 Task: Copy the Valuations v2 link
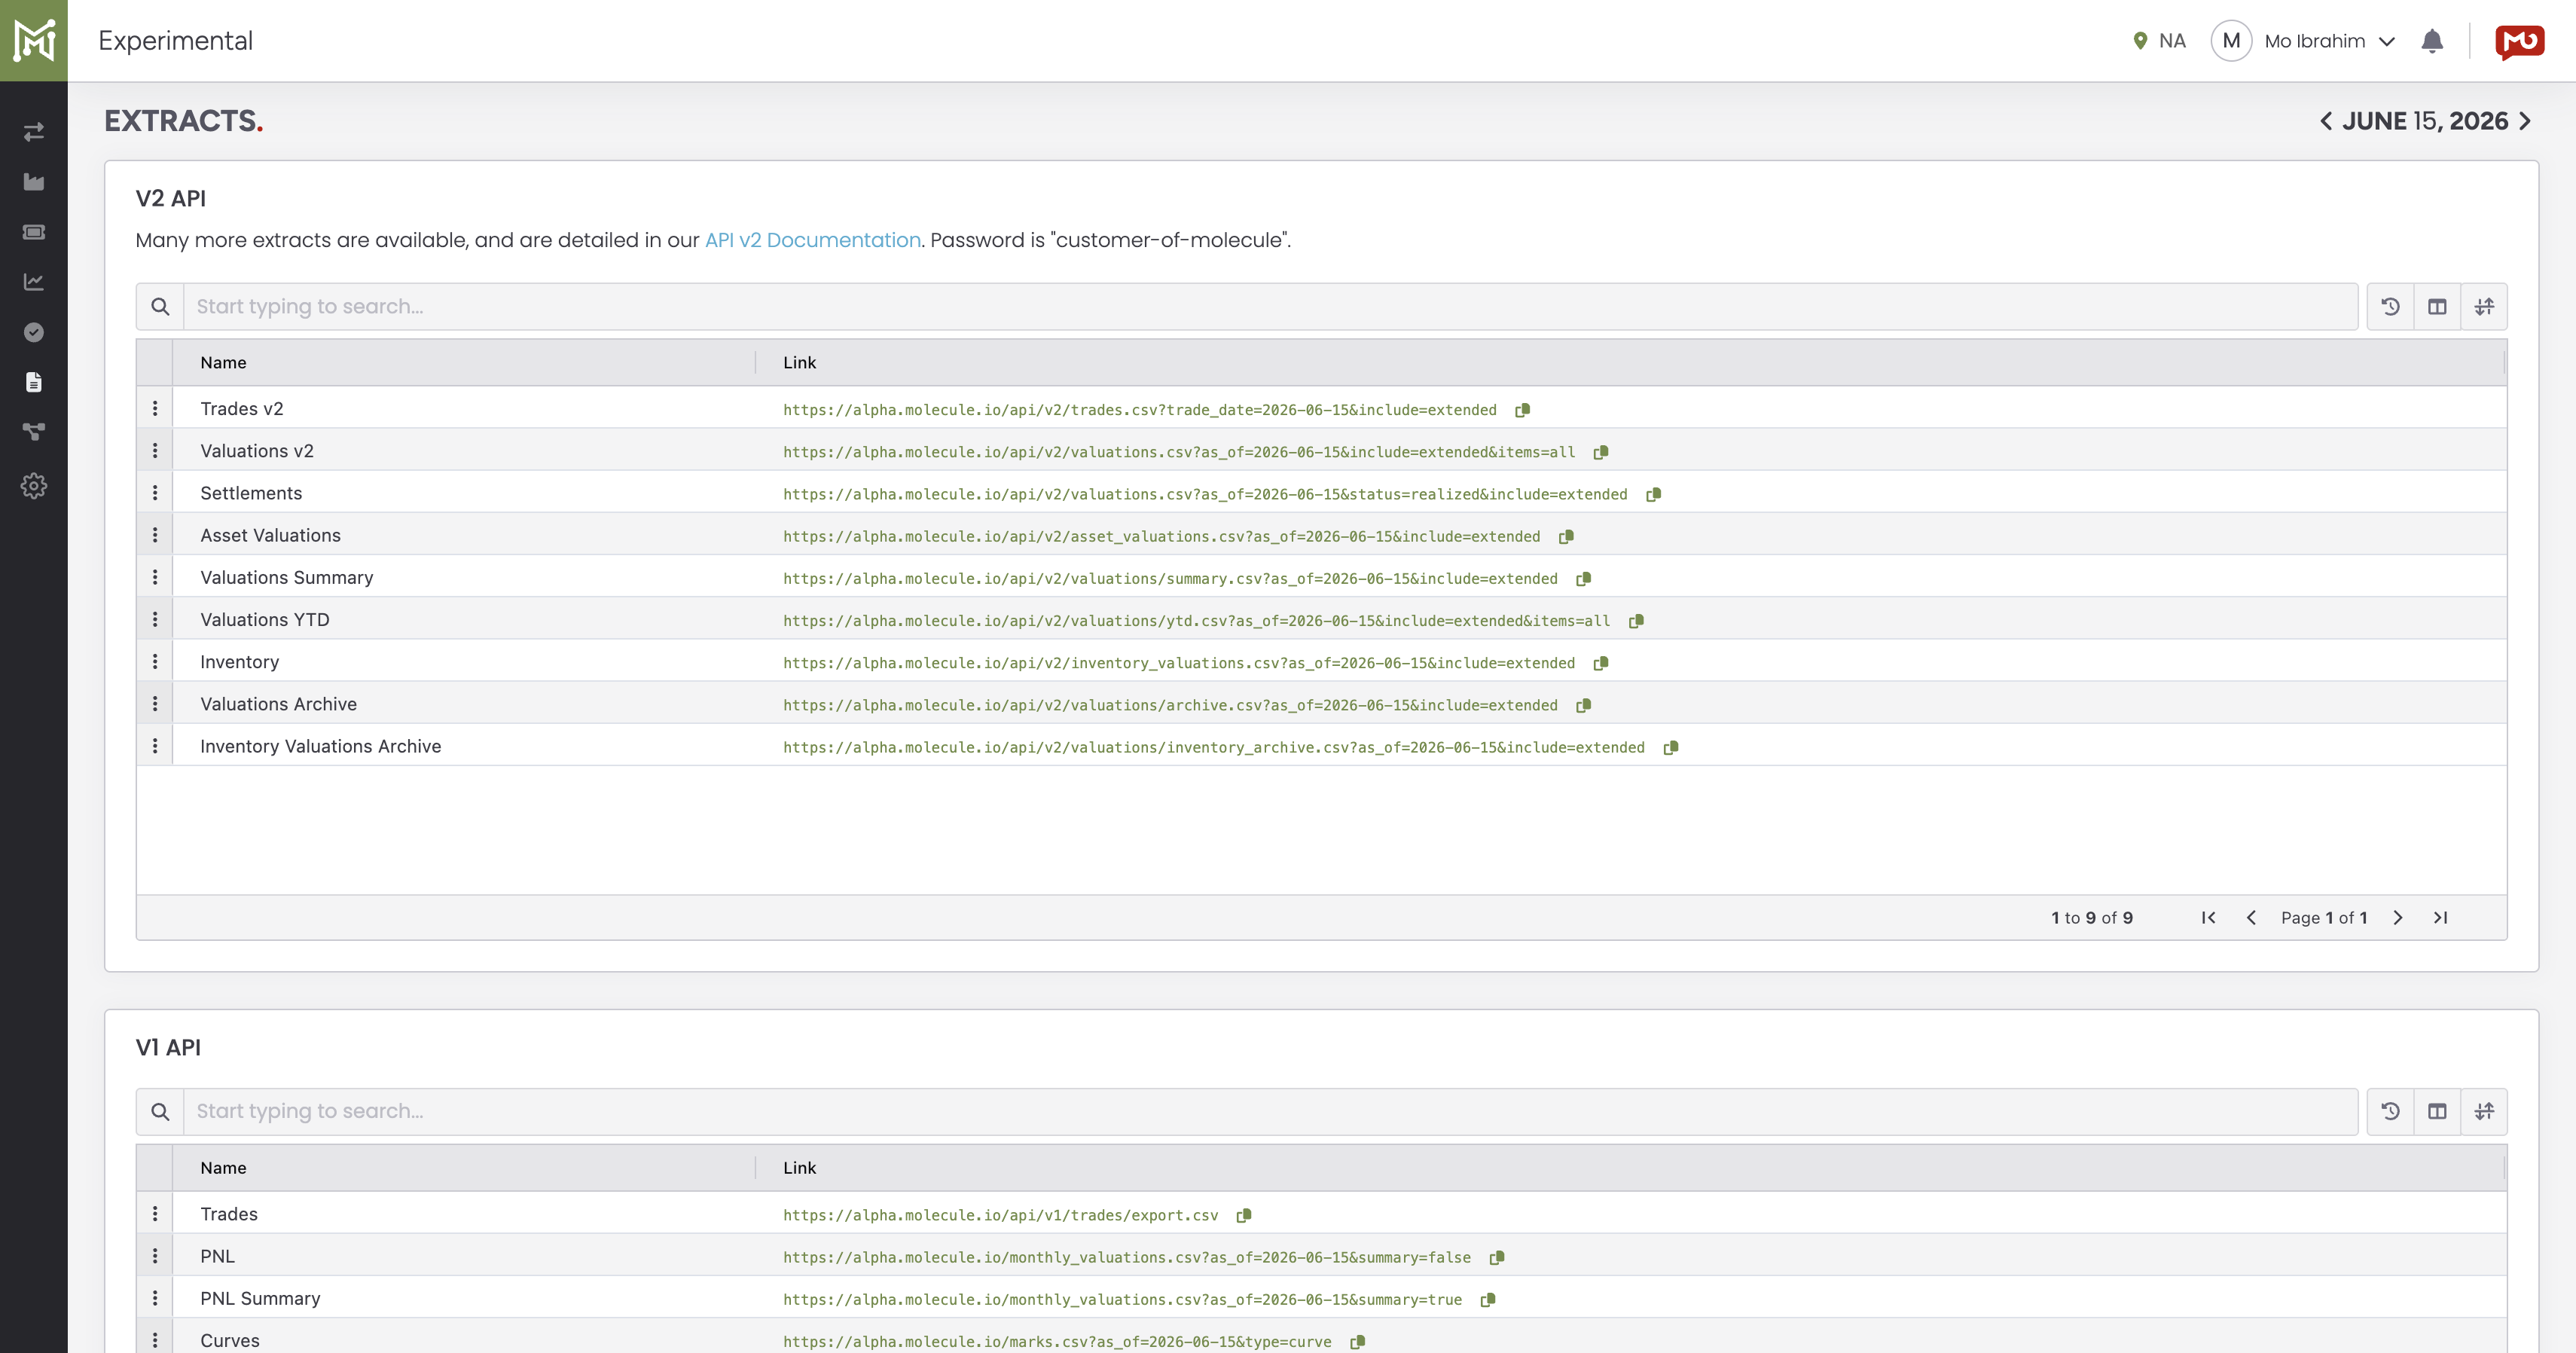1600,452
